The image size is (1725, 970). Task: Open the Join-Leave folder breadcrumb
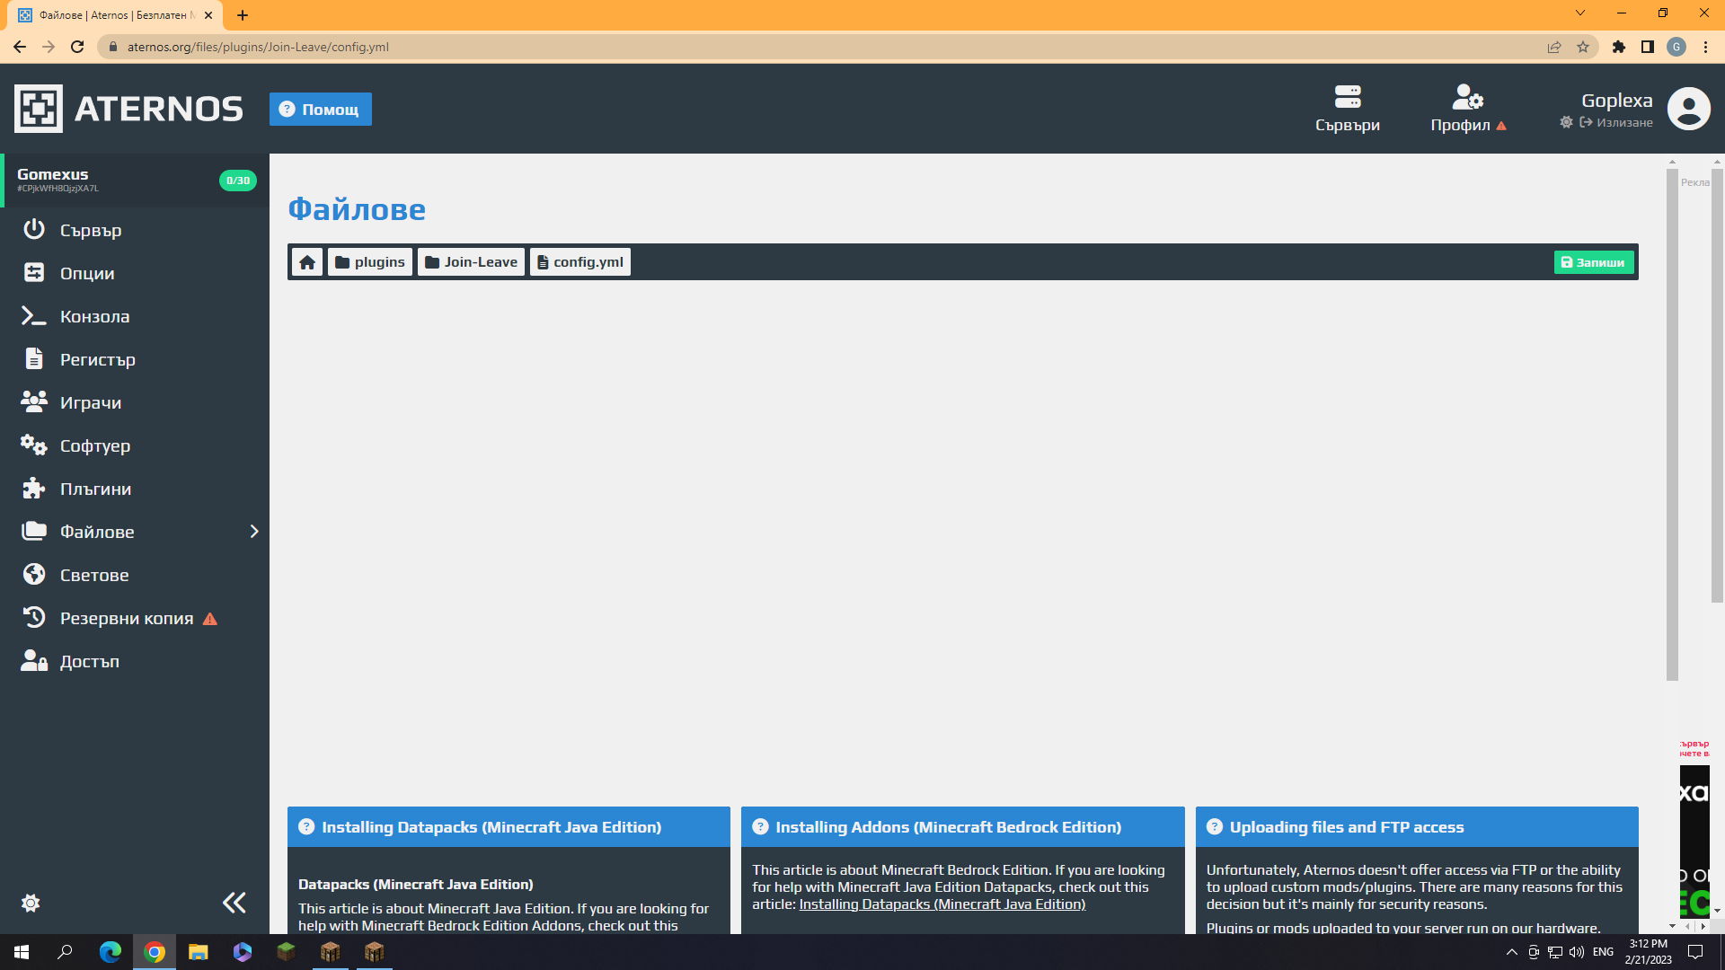click(471, 262)
